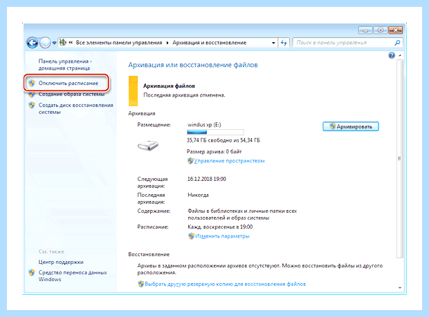The width and height of the screenshot is (429, 317).
Task: Open 'Центр поддержки' link
Action: (61, 262)
